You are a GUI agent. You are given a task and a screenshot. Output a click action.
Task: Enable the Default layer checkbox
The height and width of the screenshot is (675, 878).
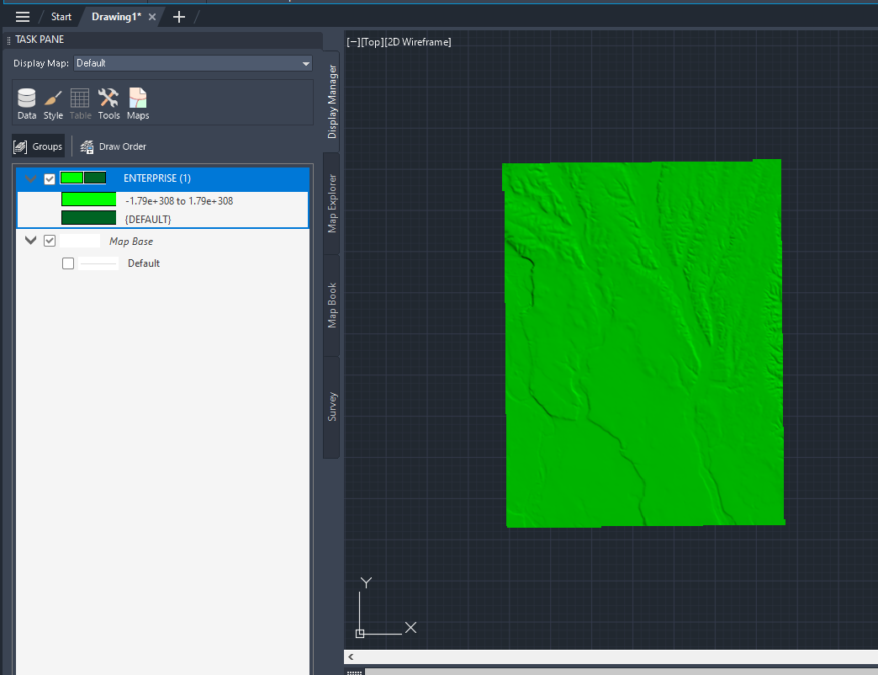tap(67, 263)
